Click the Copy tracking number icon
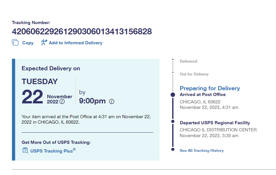Viewport: 276px width, 175px height. click(x=15, y=43)
